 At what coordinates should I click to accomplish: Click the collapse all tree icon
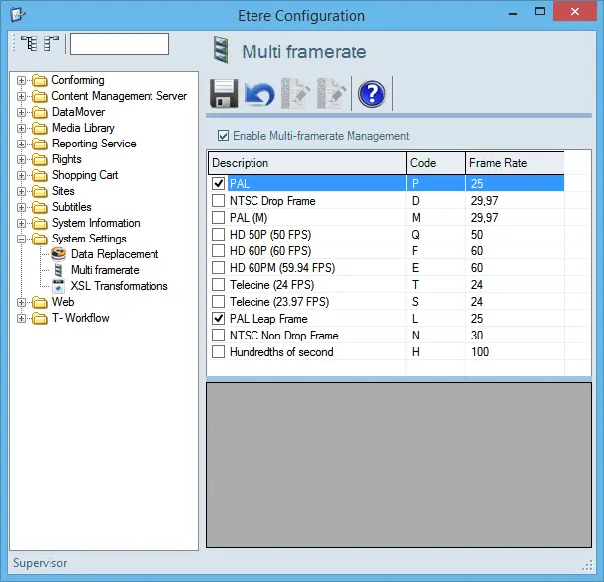(50, 45)
